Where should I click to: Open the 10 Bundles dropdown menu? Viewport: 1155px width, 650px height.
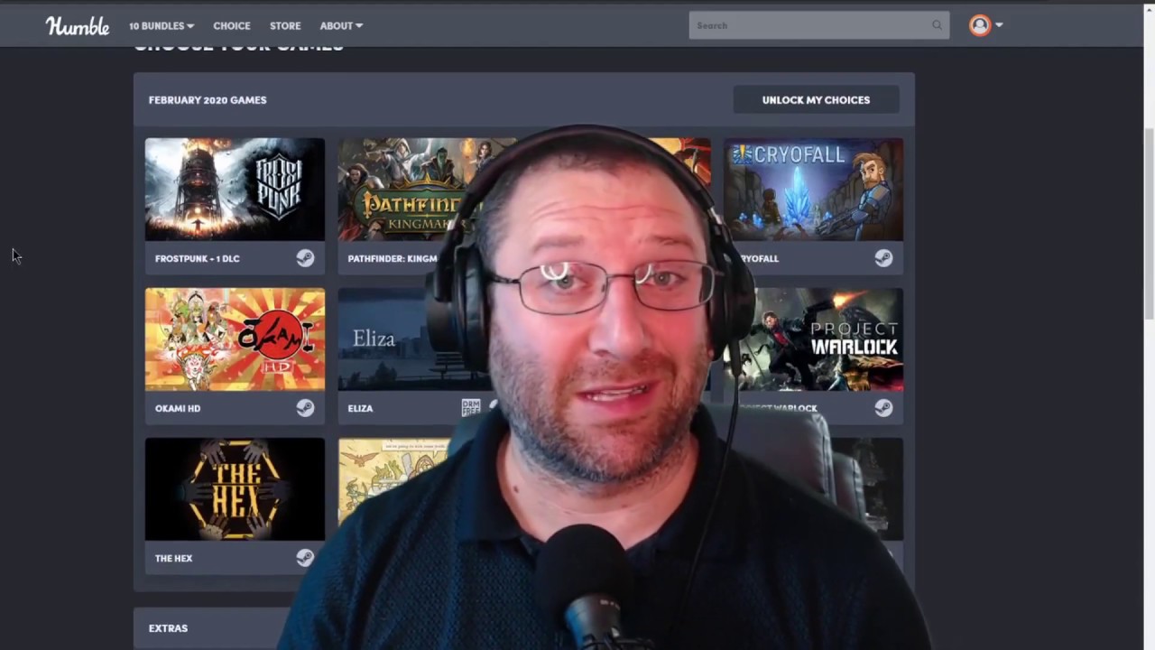162,26
